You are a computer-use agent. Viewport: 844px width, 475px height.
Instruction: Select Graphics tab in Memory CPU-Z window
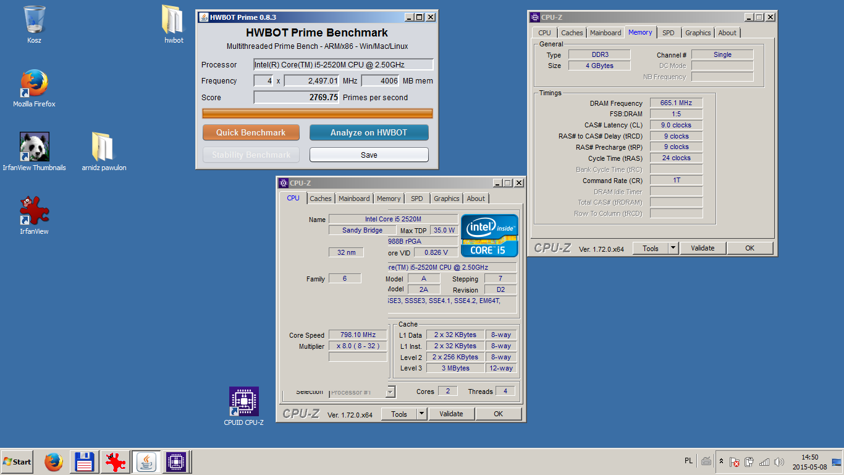pos(698,33)
